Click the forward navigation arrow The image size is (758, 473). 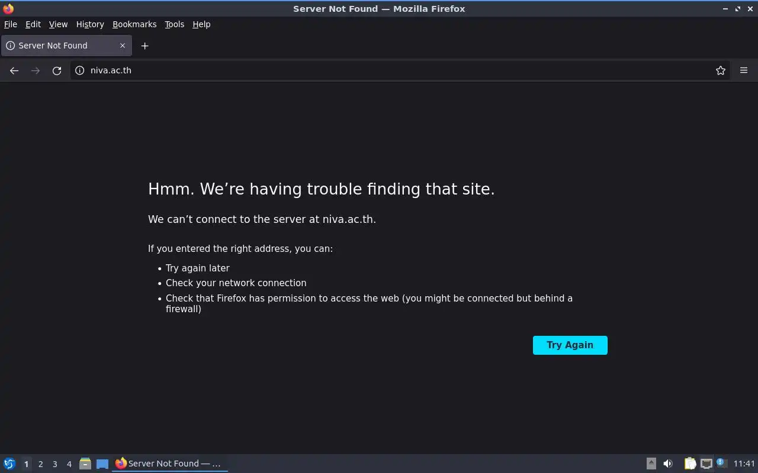[x=36, y=70]
